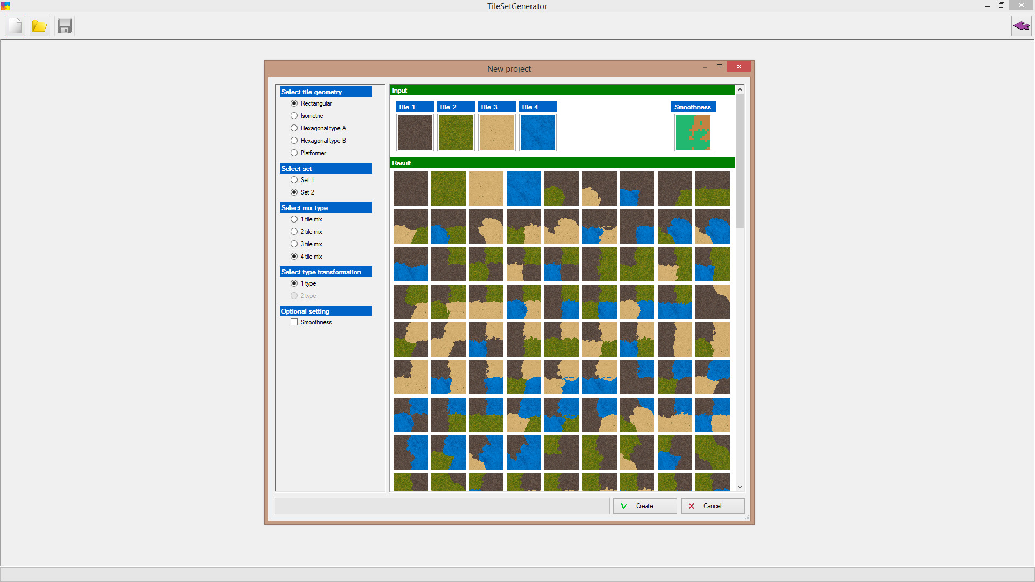
Task: Save the project with the floppy disk icon
Action: coord(65,25)
